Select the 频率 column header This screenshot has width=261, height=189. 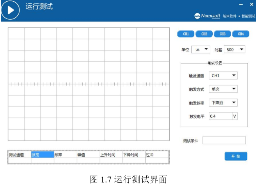(x=65, y=155)
